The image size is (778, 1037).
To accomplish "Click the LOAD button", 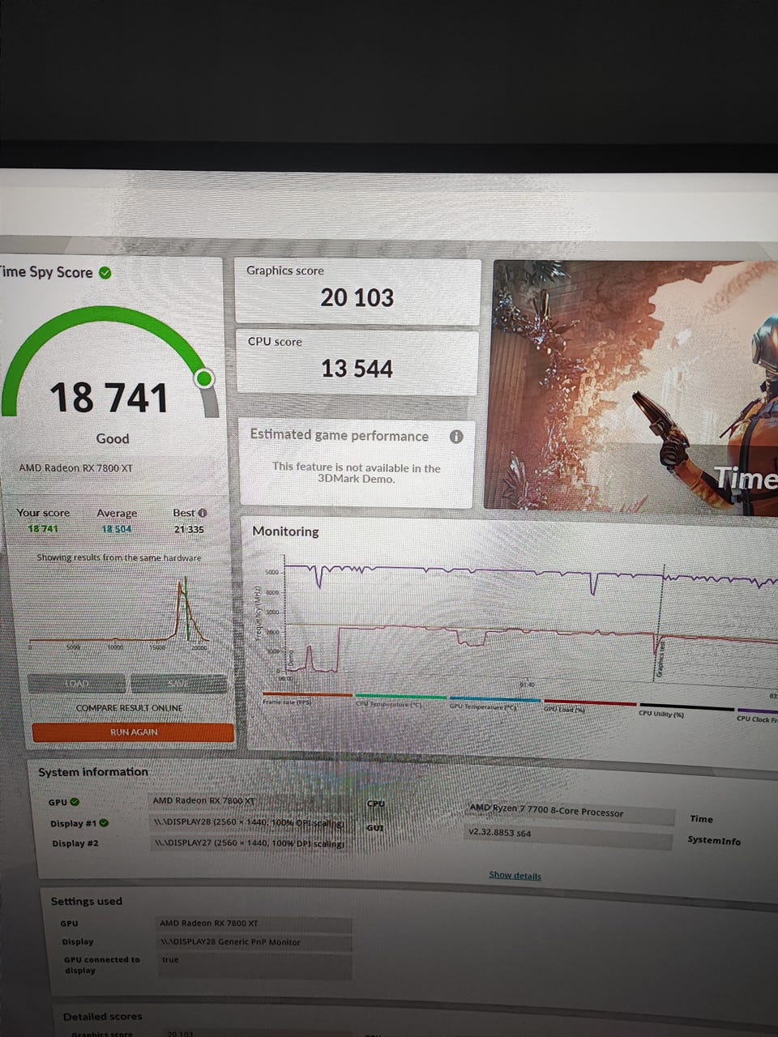I will tap(77, 684).
